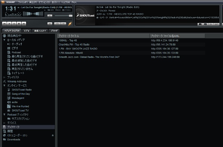Select 最近再生した曲/ビデオ smart view
The width and height of the screenshot is (223, 147).
tap(24, 65)
